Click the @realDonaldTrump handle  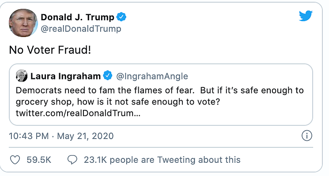pyautogui.click(x=81, y=29)
